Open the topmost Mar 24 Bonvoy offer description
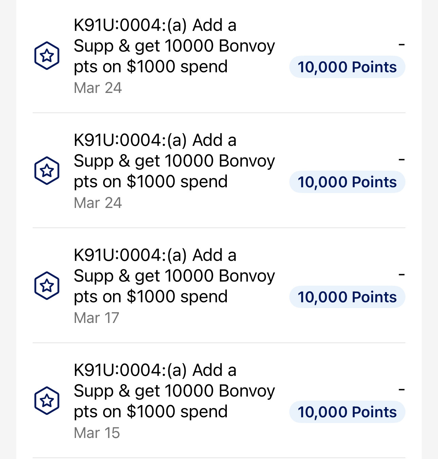 [x=174, y=46]
